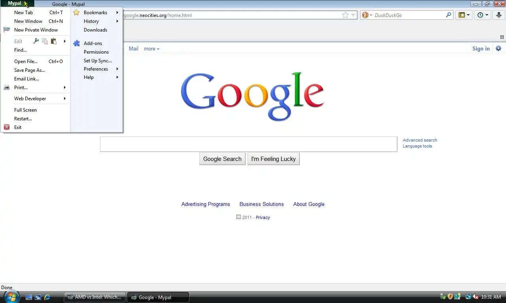Open the Mail link
Viewport: 506px width, 303px height.
pyautogui.click(x=134, y=49)
